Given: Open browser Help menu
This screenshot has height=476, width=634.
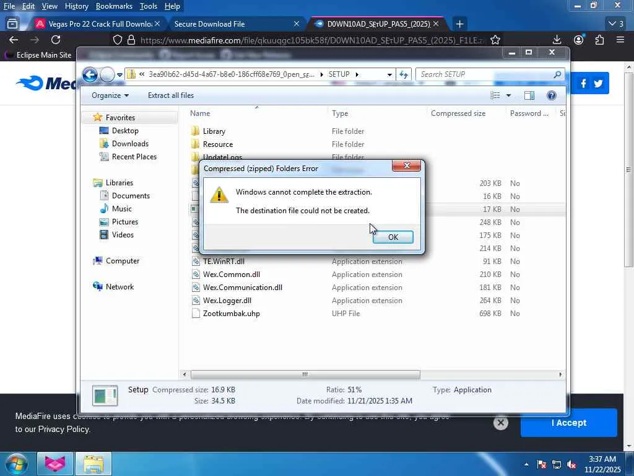Looking at the screenshot, I should pyautogui.click(x=172, y=6).
